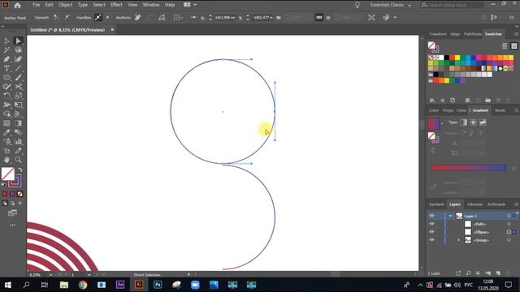The image size is (520, 292).
Task: Switch to the Transform tab
Action: (438, 34)
